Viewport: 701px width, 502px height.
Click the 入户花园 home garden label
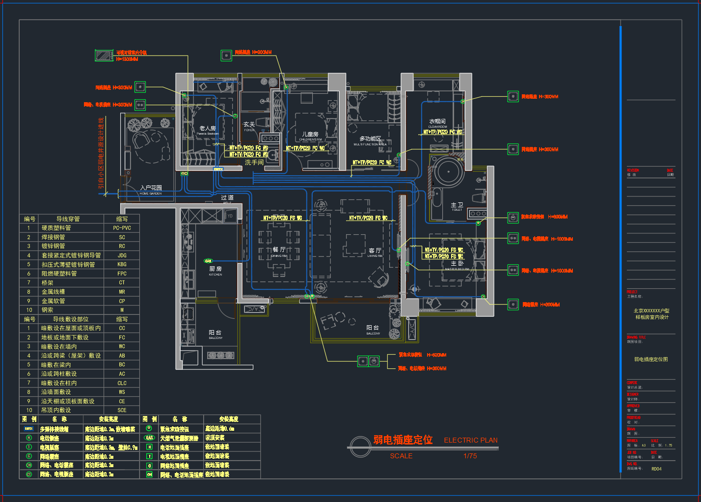(151, 188)
